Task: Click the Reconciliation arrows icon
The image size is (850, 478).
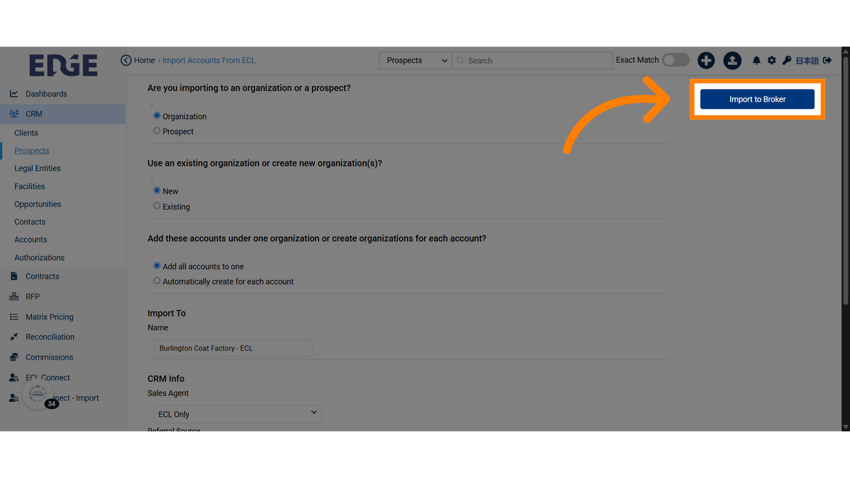Action: (x=14, y=337)
